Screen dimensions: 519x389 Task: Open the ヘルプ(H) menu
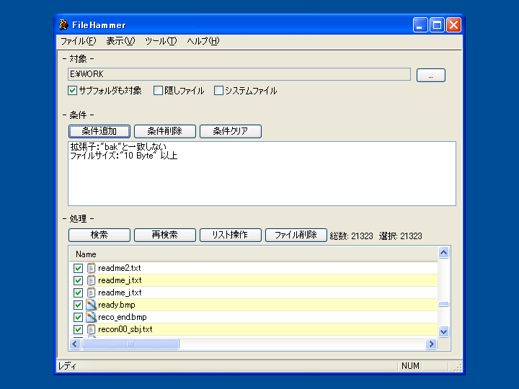[203, 41]
